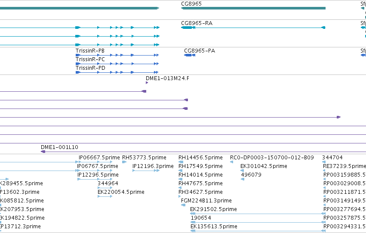Click the DME1-013M24.F clone label
The image size is (366, 233).
click(x=167, y=78)
